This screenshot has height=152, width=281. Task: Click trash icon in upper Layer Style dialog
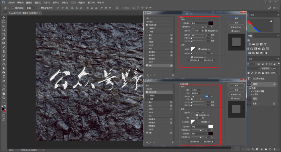point(173,75)
